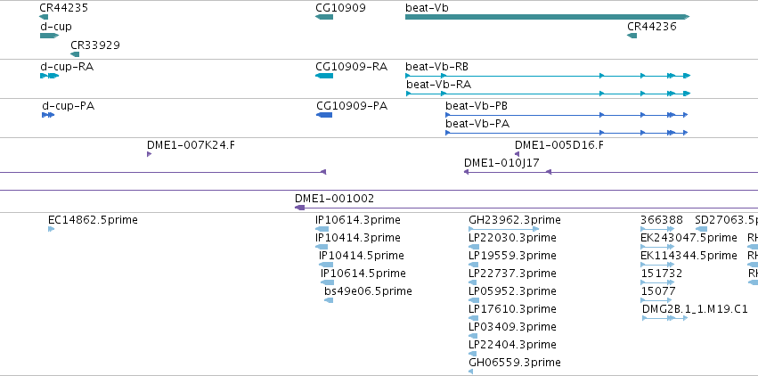Select the DMG2B.1_1.M19.C1 feature
The height and width of the screenshot is (376, 758).
[664, 318]
